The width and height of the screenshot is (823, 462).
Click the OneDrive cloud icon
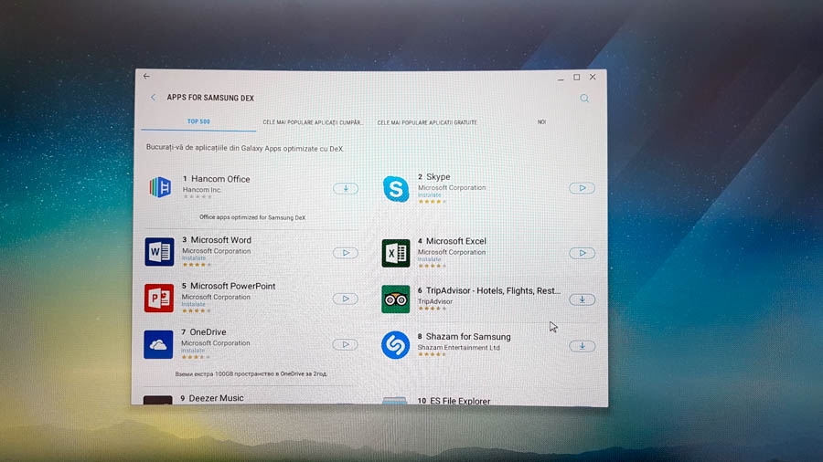coord(158,344)
